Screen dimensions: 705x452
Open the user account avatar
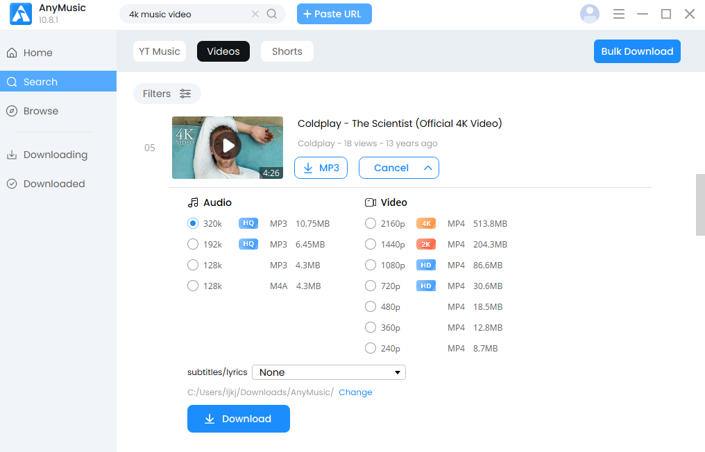click(x=589, y=14)
